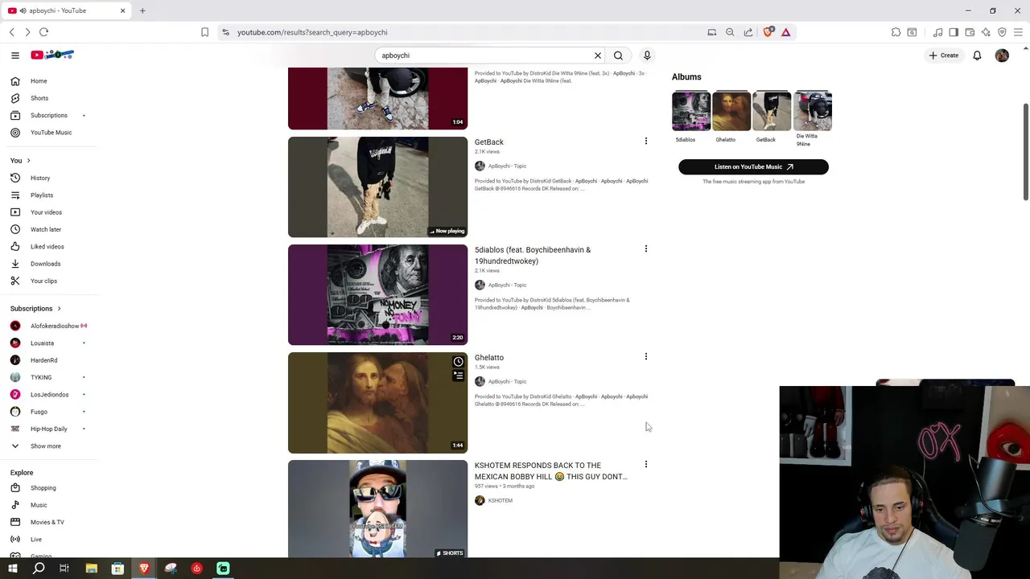Image resolution: width=1030 pixels, height=579 pixels.
Task: Add Ghelatto to Watch later overlay icon
Action: tap(458, 362)
